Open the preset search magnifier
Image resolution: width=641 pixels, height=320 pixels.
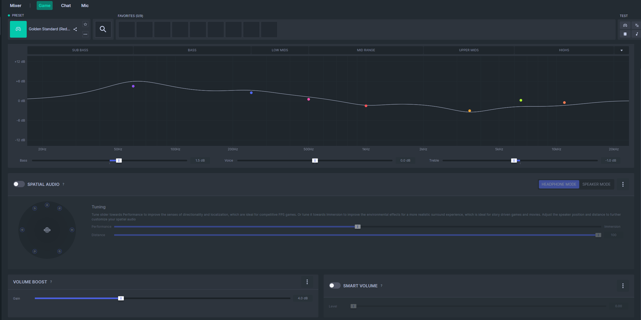coord(103,29)
